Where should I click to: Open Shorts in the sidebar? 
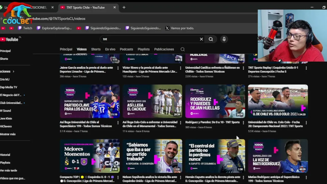coord(4,59)
